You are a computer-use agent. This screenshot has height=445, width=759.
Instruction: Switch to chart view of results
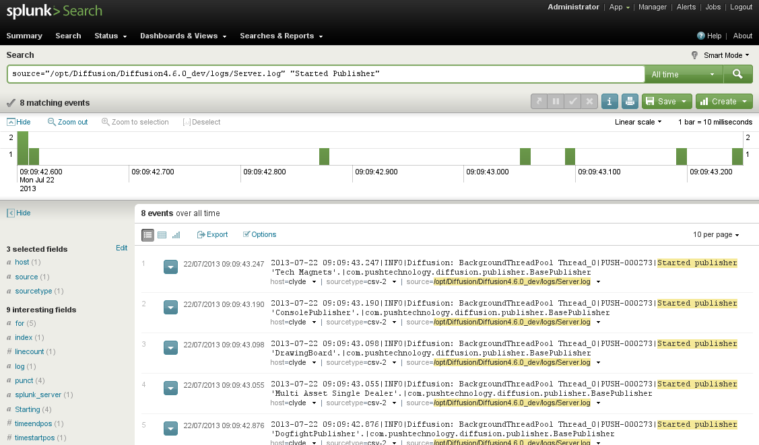176,235
